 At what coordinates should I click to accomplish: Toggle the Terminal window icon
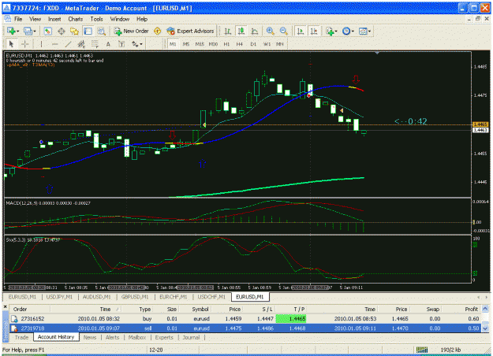click(x=88, y=31)
